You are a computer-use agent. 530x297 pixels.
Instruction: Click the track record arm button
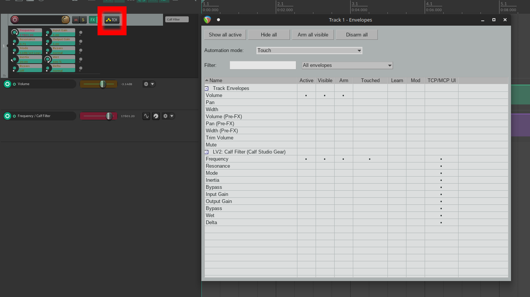pos(15,19)
